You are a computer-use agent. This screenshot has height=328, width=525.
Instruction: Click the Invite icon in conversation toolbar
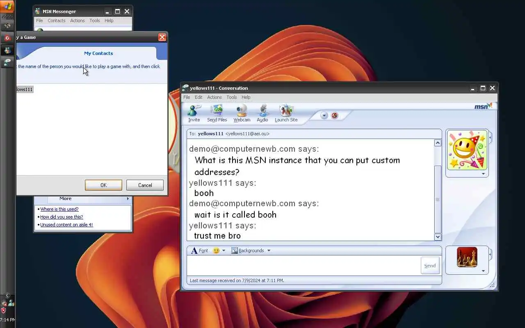(x=194, y=113)
